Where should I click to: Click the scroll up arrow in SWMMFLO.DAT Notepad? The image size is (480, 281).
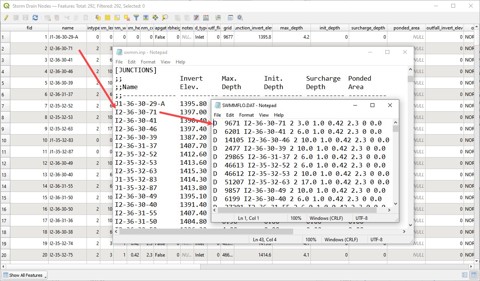pyautogui.click(x=396, y=122)
